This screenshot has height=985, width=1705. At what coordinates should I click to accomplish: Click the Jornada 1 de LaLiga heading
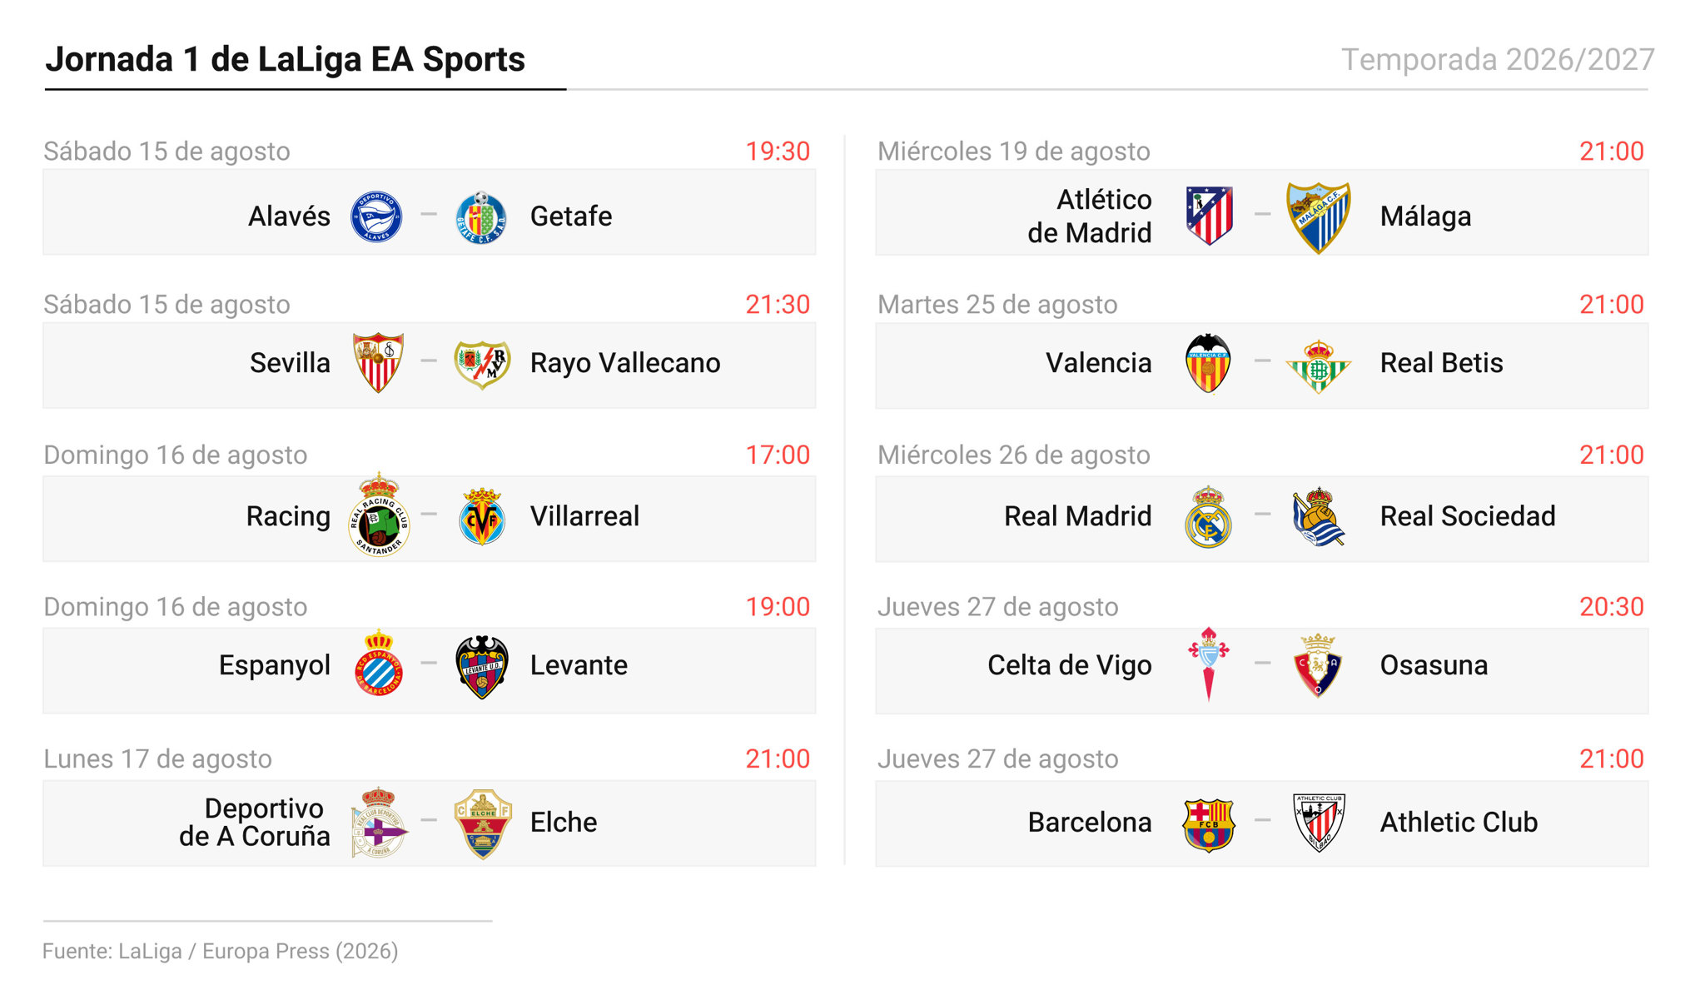click(286, 59)
